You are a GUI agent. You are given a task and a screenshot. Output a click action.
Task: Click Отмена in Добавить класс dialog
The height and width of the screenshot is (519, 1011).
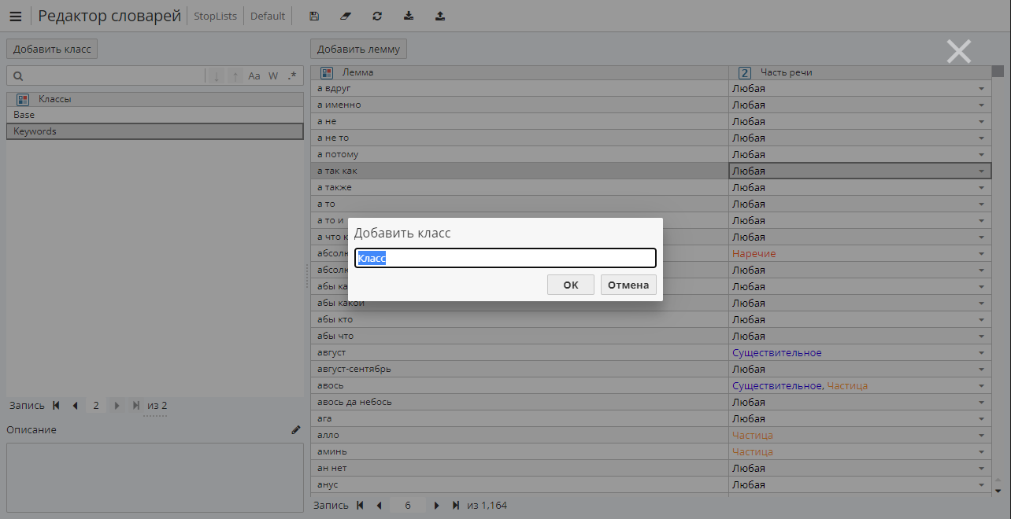point(628,285)
